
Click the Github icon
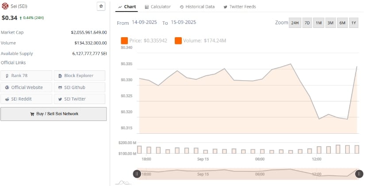[60, 88]
